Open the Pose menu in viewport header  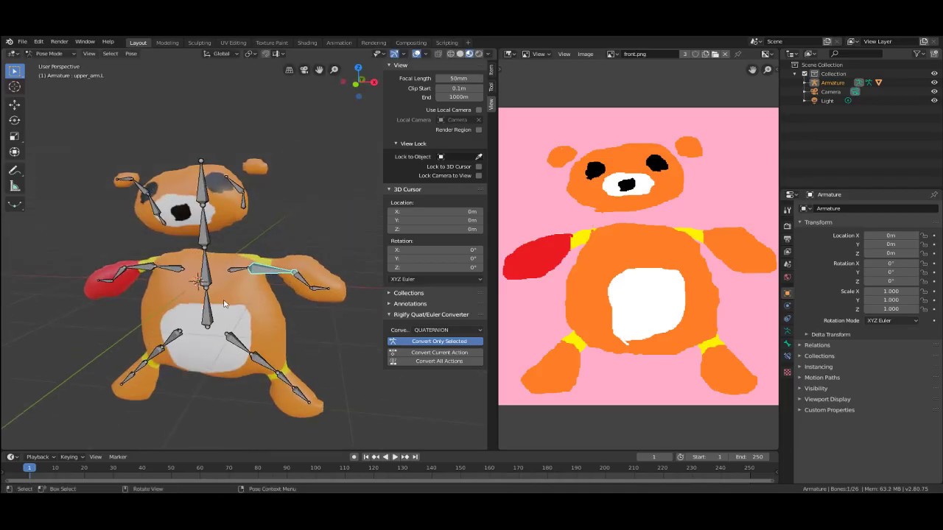point(130,54)
